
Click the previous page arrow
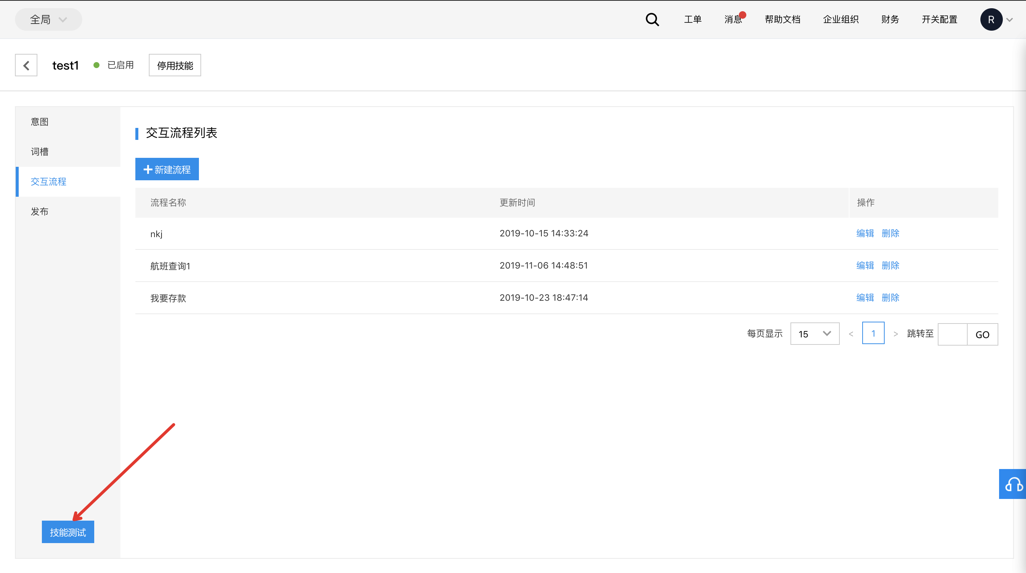click(x=851, y=334)
